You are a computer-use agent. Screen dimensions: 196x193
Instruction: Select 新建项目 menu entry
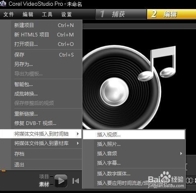click(x=46, y=25)
